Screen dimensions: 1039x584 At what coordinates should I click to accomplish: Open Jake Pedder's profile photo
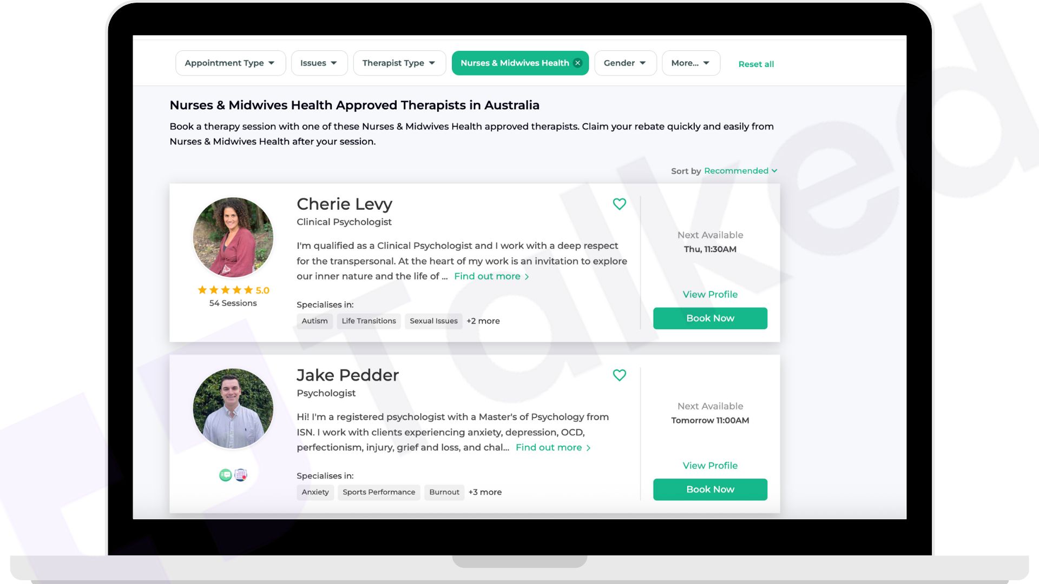pos(233,409)
